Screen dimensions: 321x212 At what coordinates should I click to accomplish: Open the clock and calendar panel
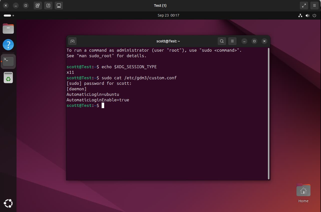tap(168, 15)
